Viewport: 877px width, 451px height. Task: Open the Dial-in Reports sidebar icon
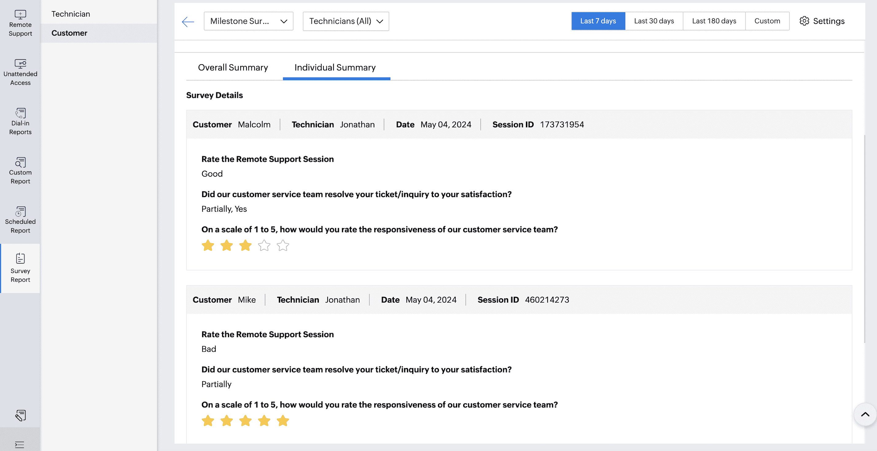(20, 113)
